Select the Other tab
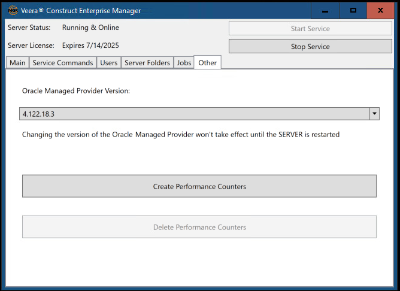This screenshot has height=291, width=400. click(x=207, y=62)
